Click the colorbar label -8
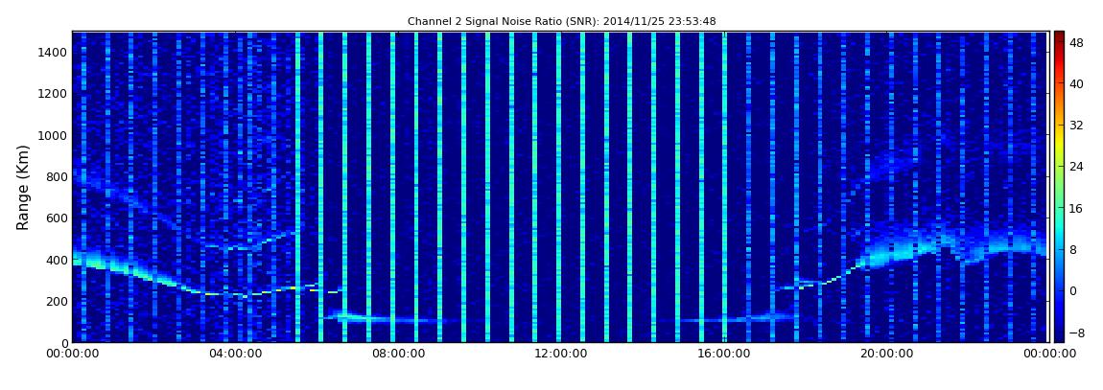Viewport: 1103px width, 390px height. (1077, 332)
